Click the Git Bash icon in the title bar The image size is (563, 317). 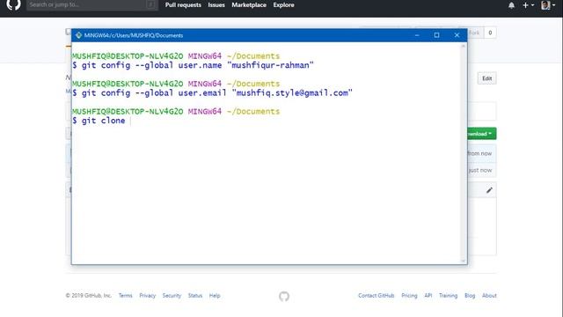click(78, 35)
